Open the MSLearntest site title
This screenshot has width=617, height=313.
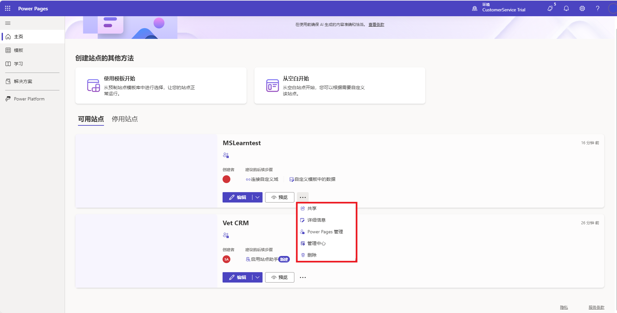point(242,143)
